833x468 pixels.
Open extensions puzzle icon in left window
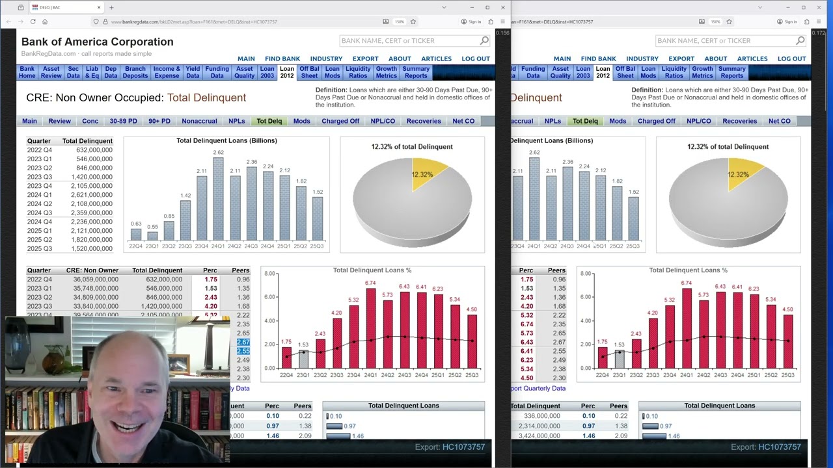point(491,21)
